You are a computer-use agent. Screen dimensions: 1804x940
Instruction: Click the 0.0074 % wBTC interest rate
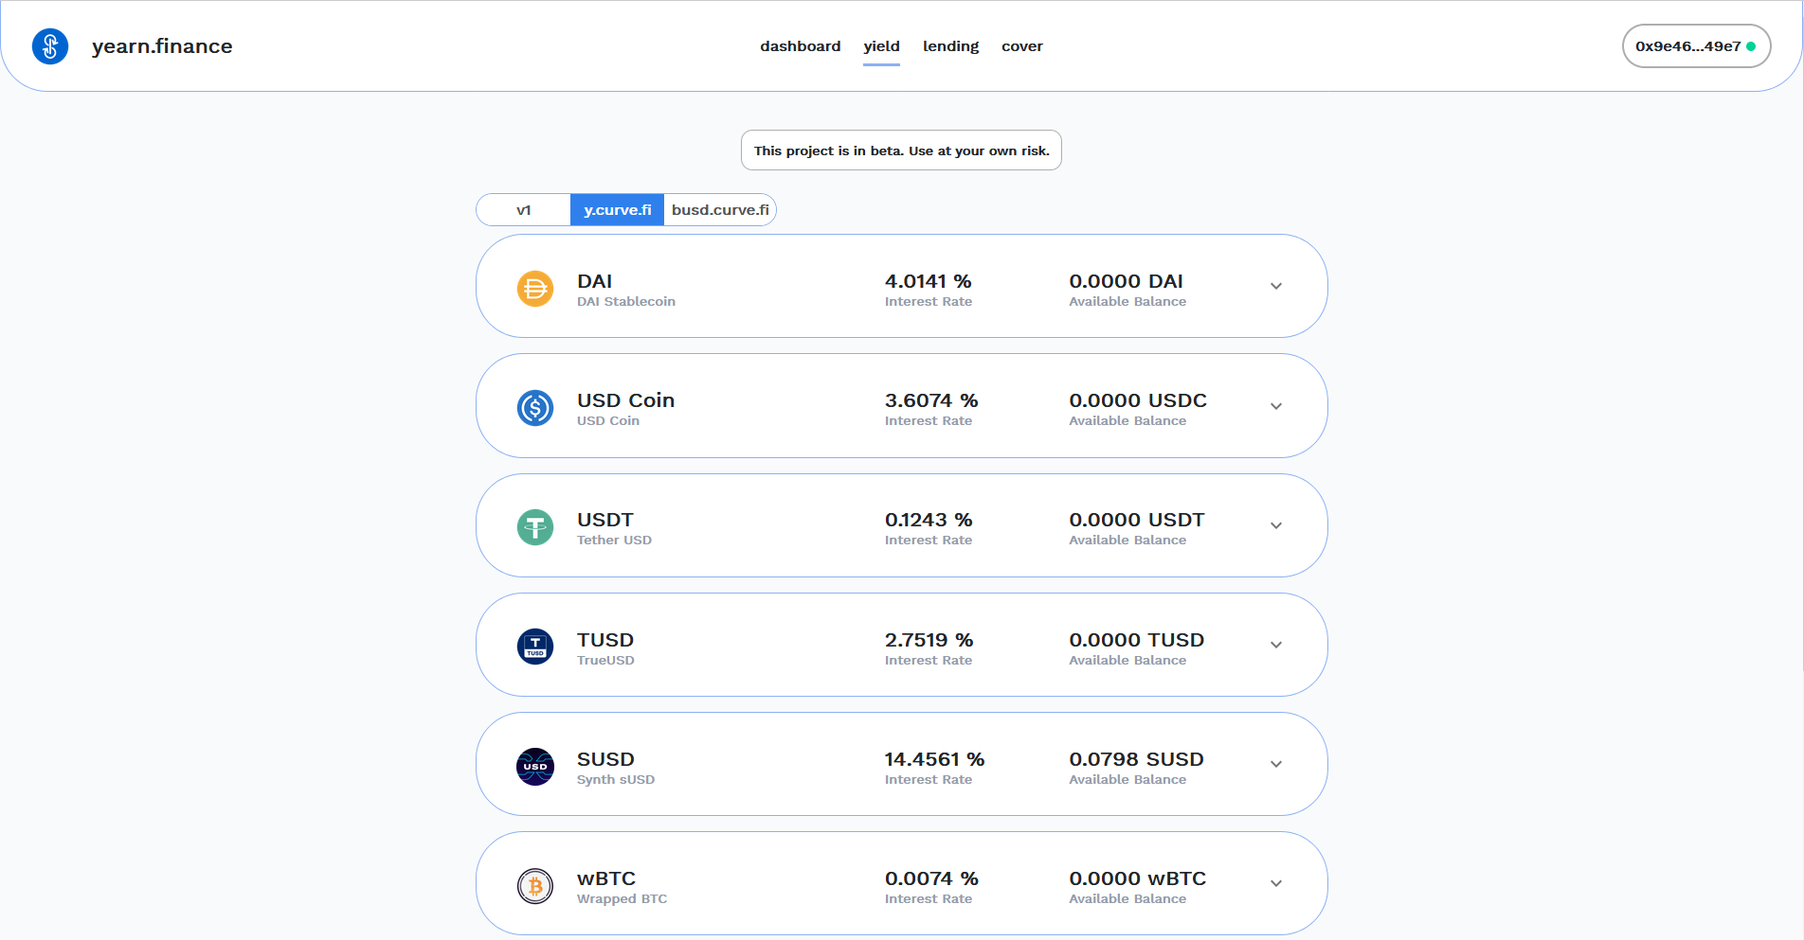click(931, 878)
